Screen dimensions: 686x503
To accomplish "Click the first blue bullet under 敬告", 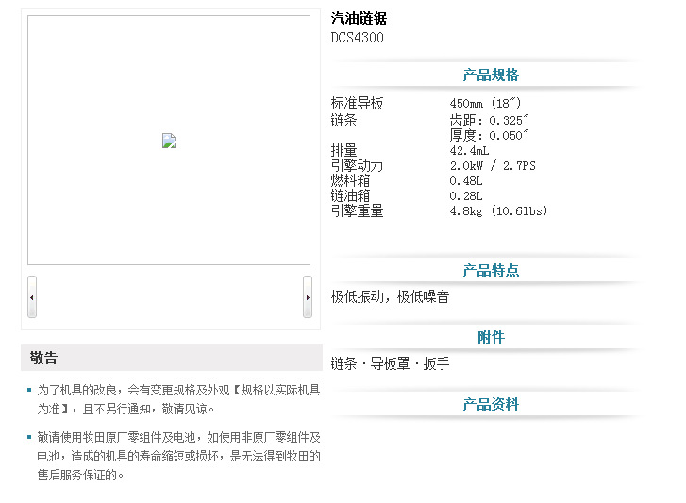I will pos(29,390).
